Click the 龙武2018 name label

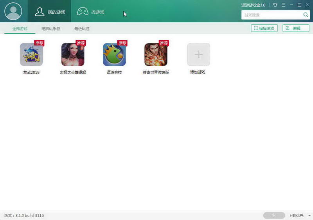click(31, 72)
